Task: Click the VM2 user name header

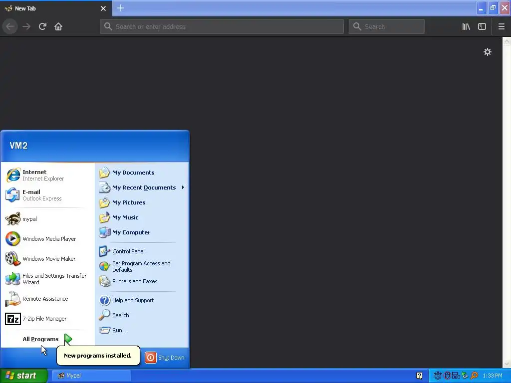Action: click(18, 146)
